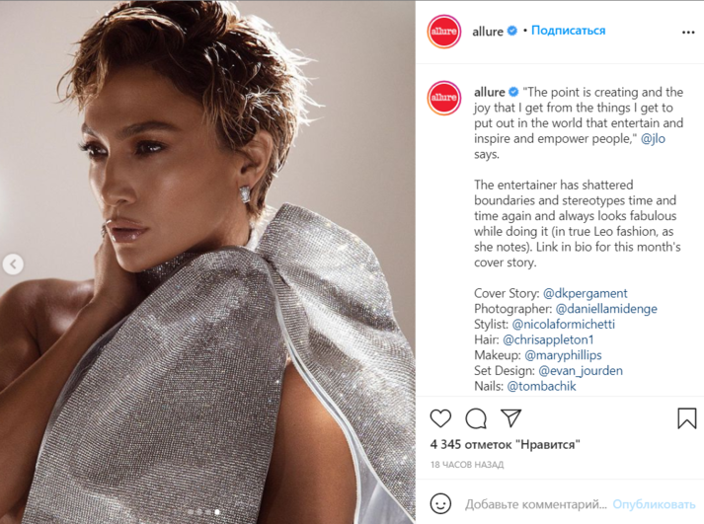Open @evan_jourden set design link
The height and width of the screenshot is (524, 704).
coord(581,371)
